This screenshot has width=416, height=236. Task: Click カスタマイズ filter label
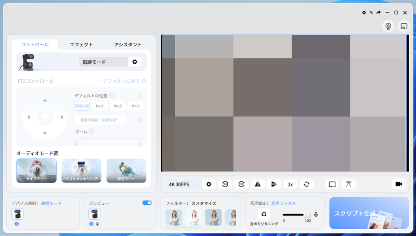pyautogui.click(x=204, y=203)
